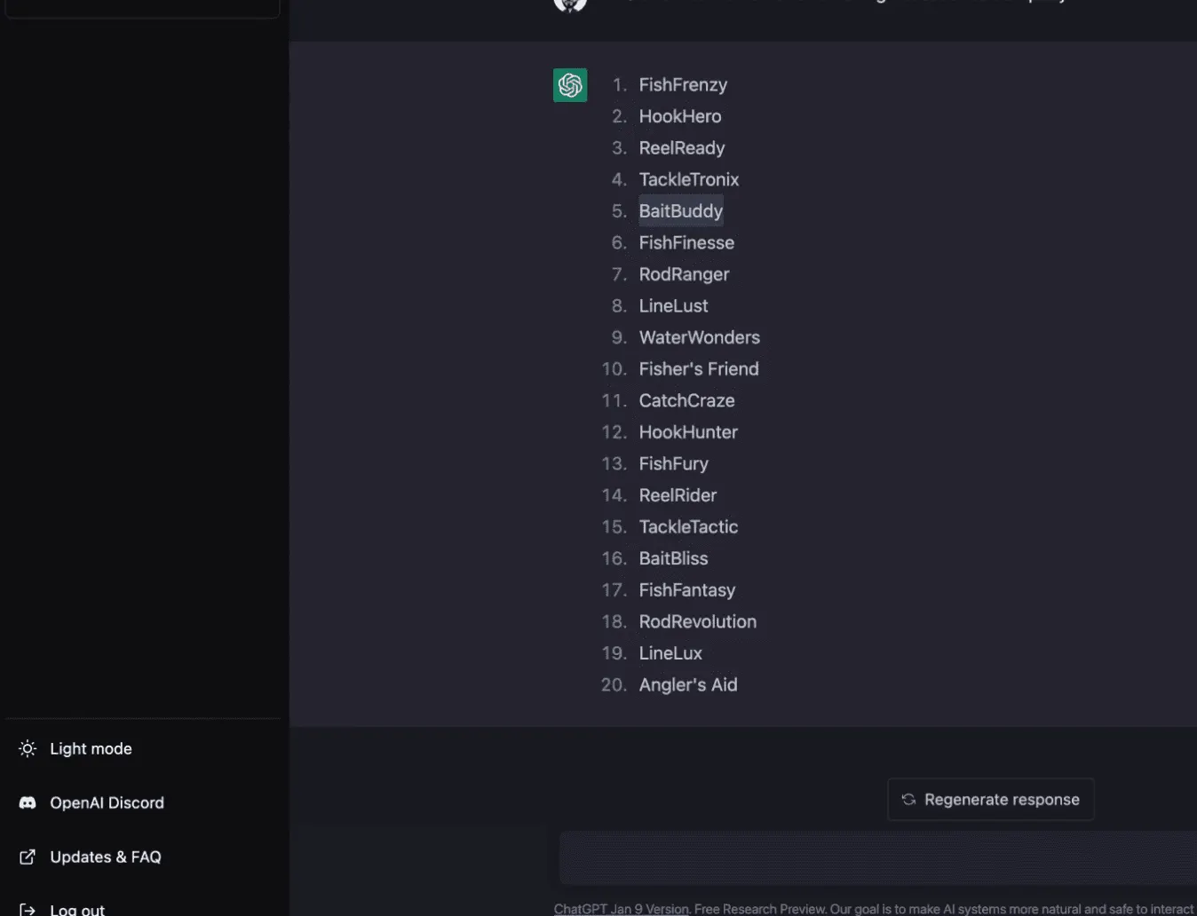Click the ChatGPT logo avatar icon
This screenshot has height=916, width=1197.
[x=570, y=85]
